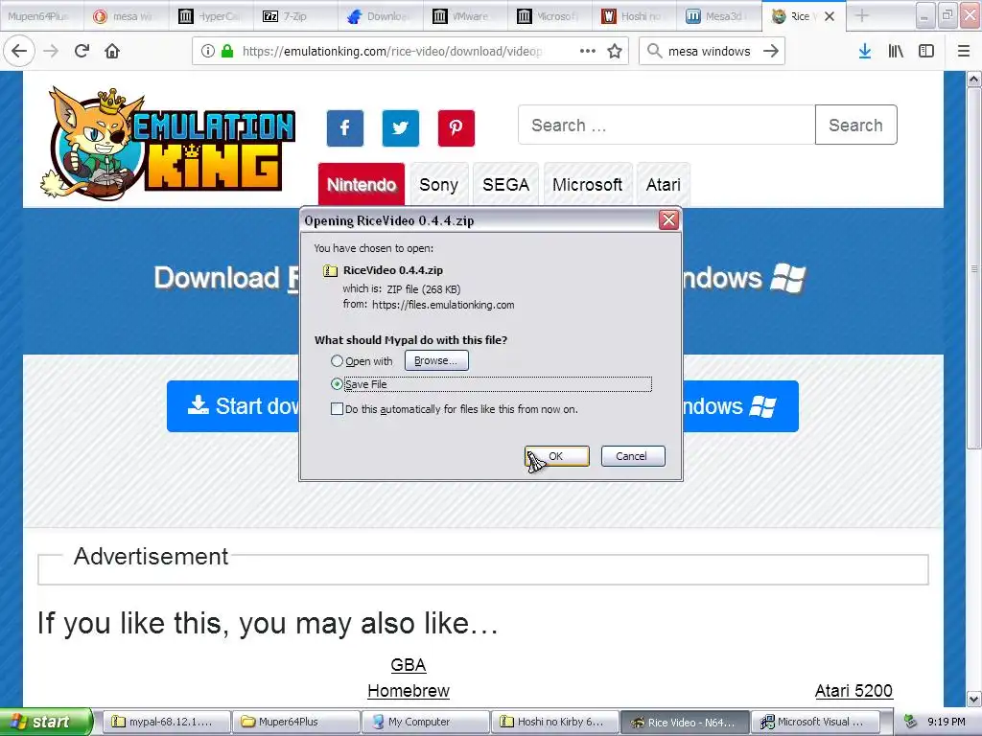Toggle the sidebar view icon
Image resolution: width=982 pixels, height=736 pixels.
[x=926, y=51]
